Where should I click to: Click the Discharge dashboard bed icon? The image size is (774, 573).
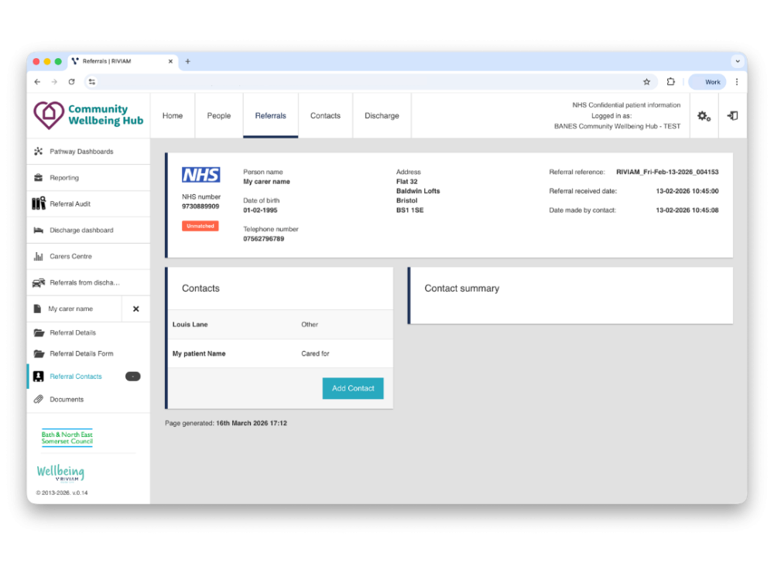point(38,230)
